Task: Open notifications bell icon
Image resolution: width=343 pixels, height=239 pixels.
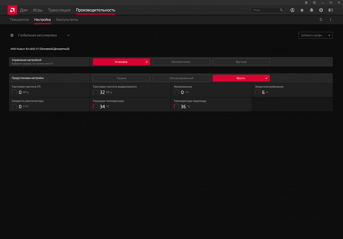Action: (x=311, y=10)
